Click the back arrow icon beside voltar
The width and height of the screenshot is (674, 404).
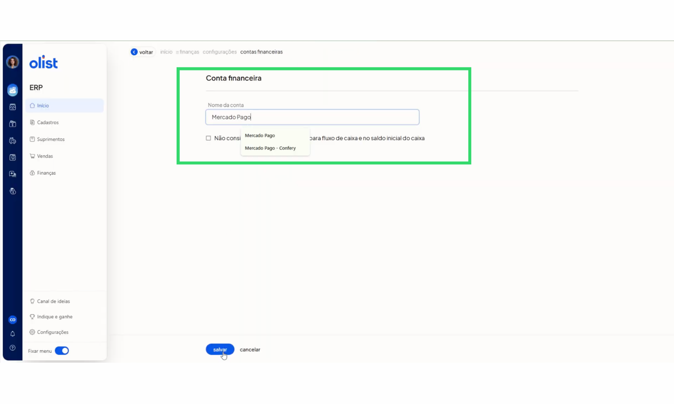click(134, 52)
